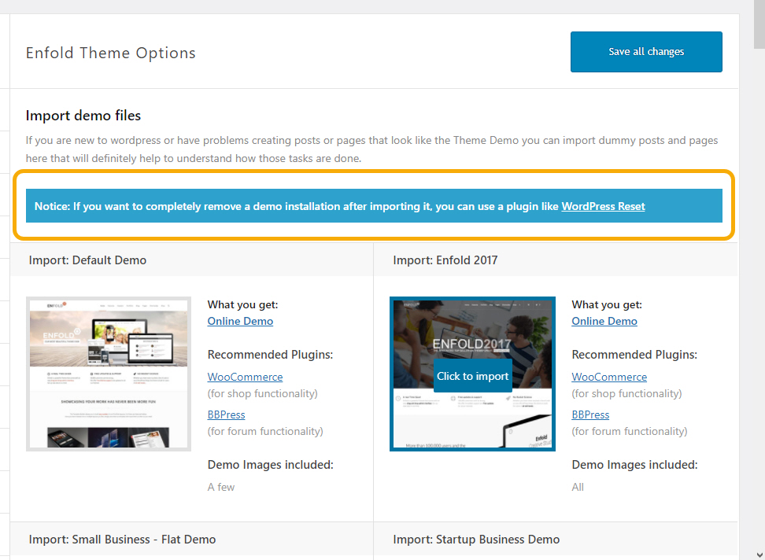The width and height of the screenshot is (765, 560).
Task: Open Online Demo link for Default Demo
Action: [x=240, y=321]
